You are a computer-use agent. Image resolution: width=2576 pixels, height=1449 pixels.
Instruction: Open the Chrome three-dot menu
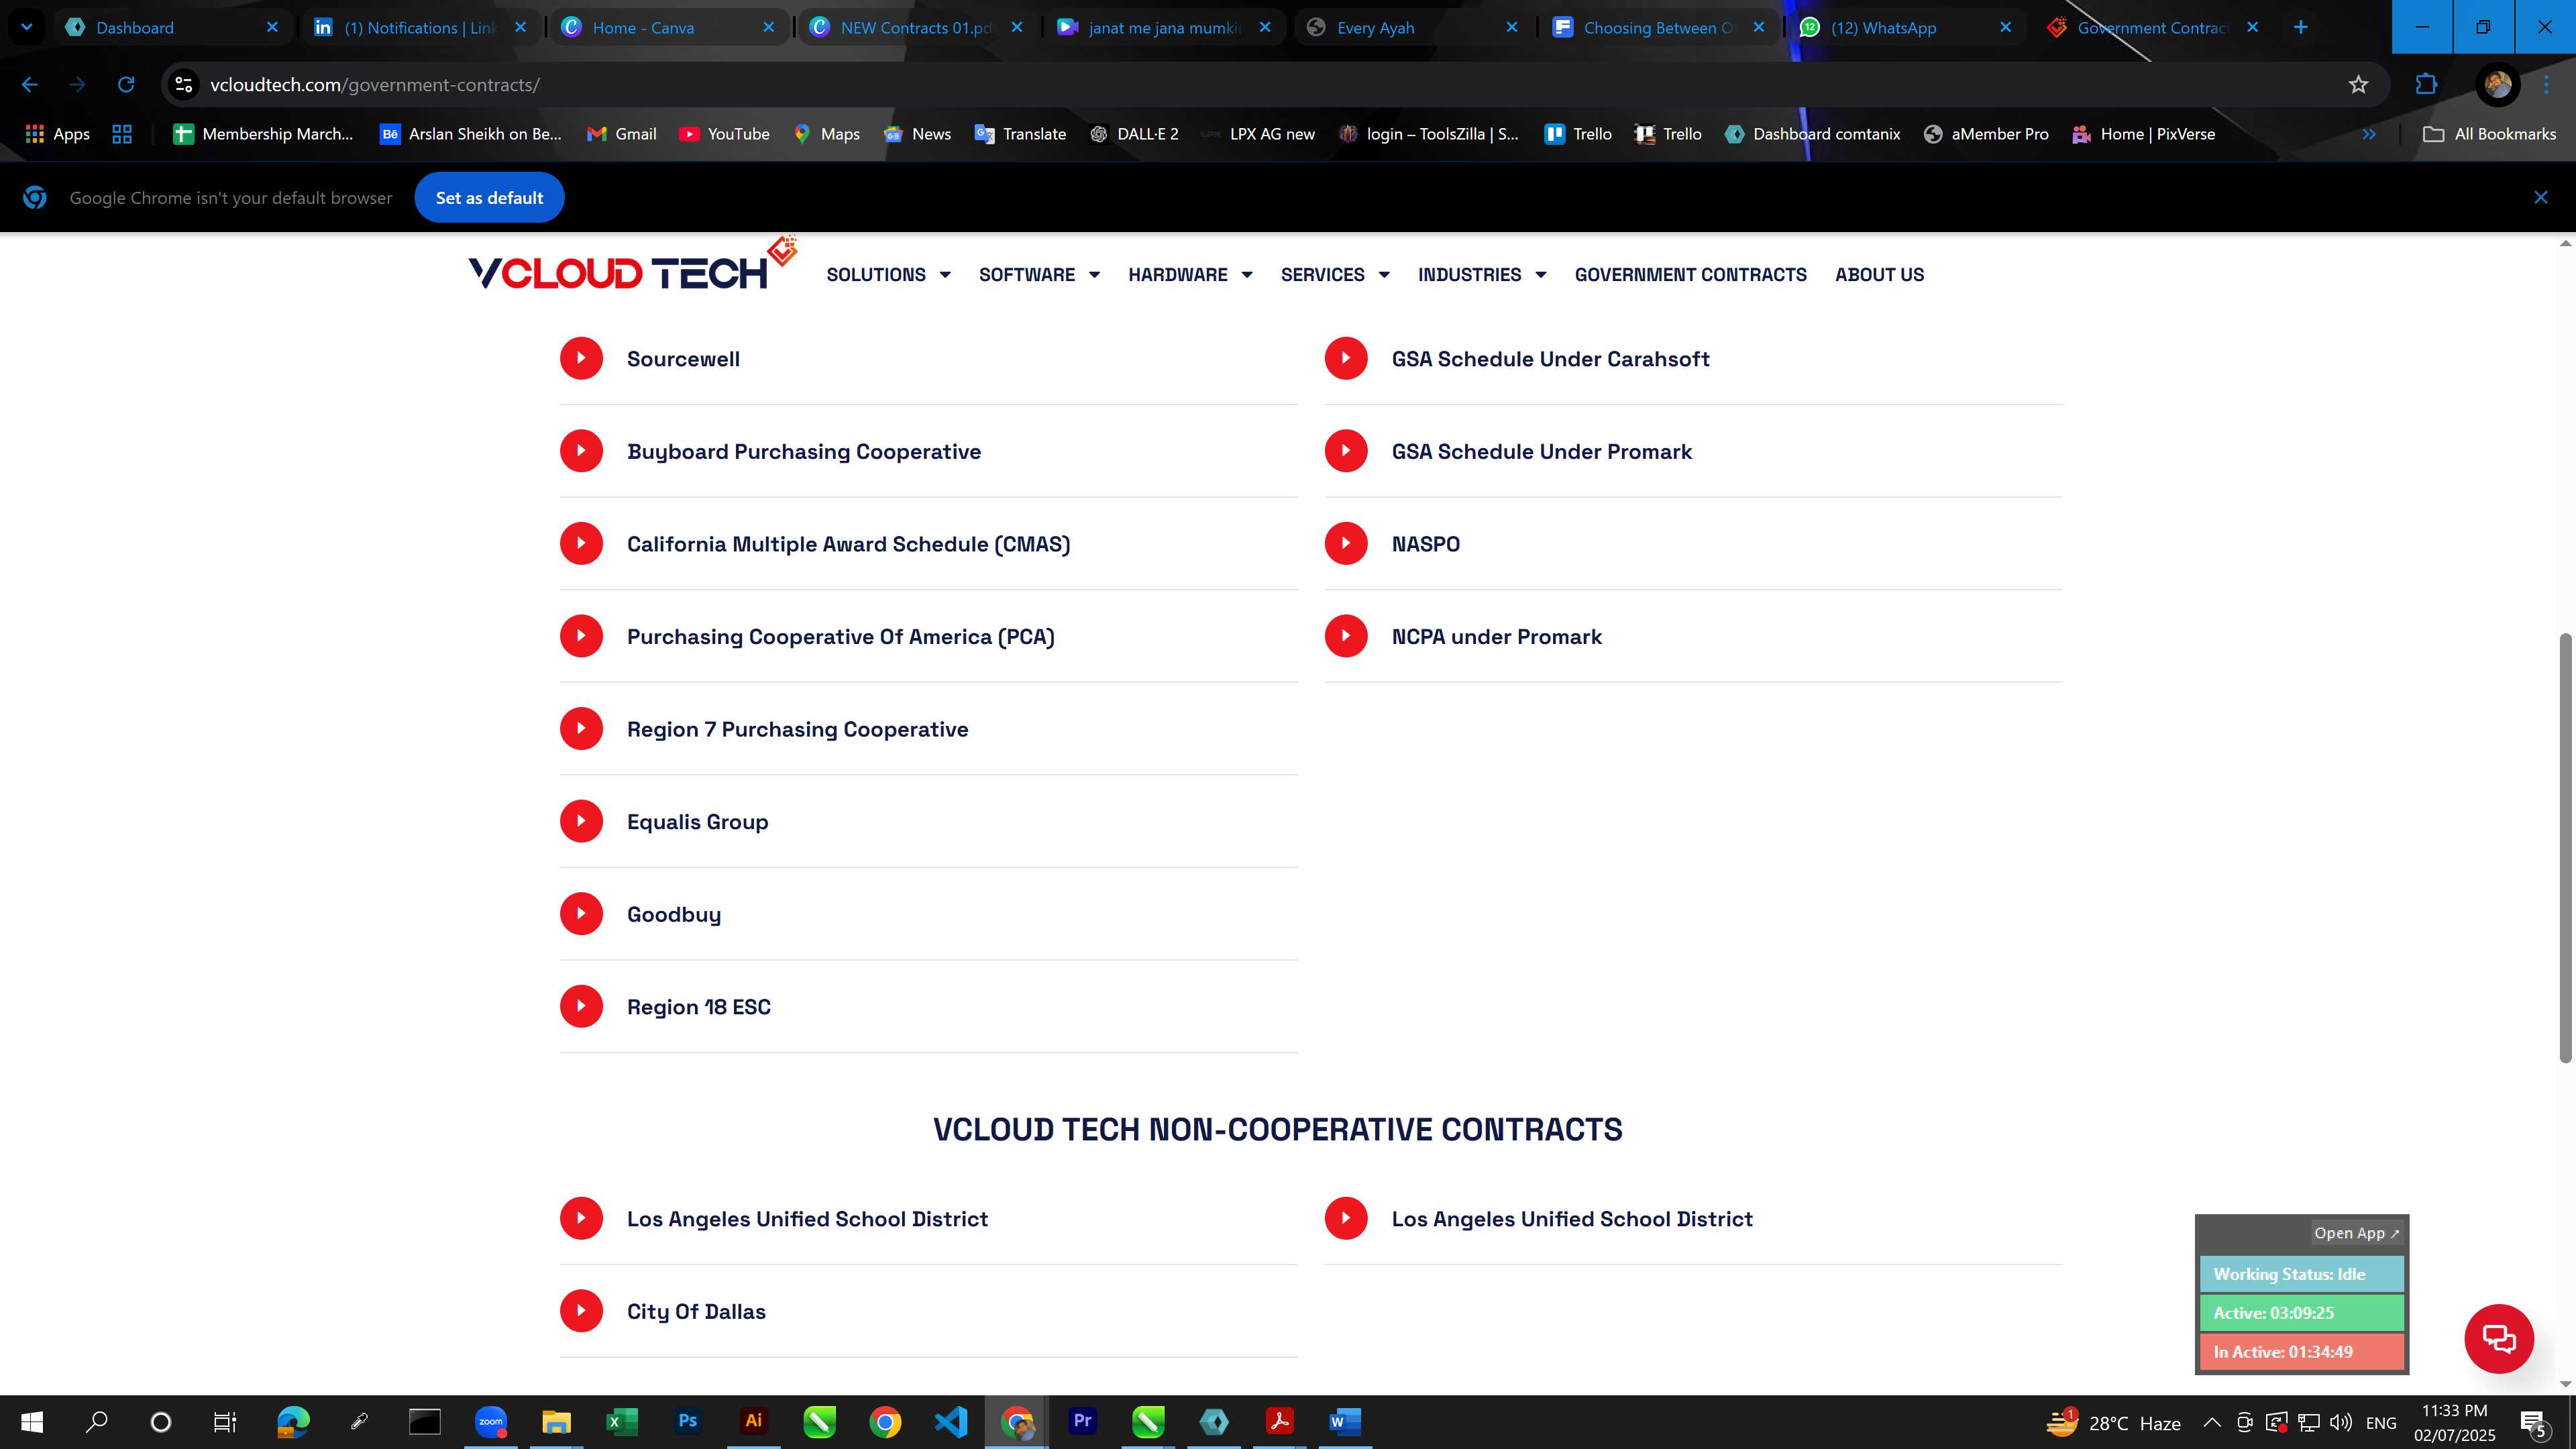(2546, 85)
